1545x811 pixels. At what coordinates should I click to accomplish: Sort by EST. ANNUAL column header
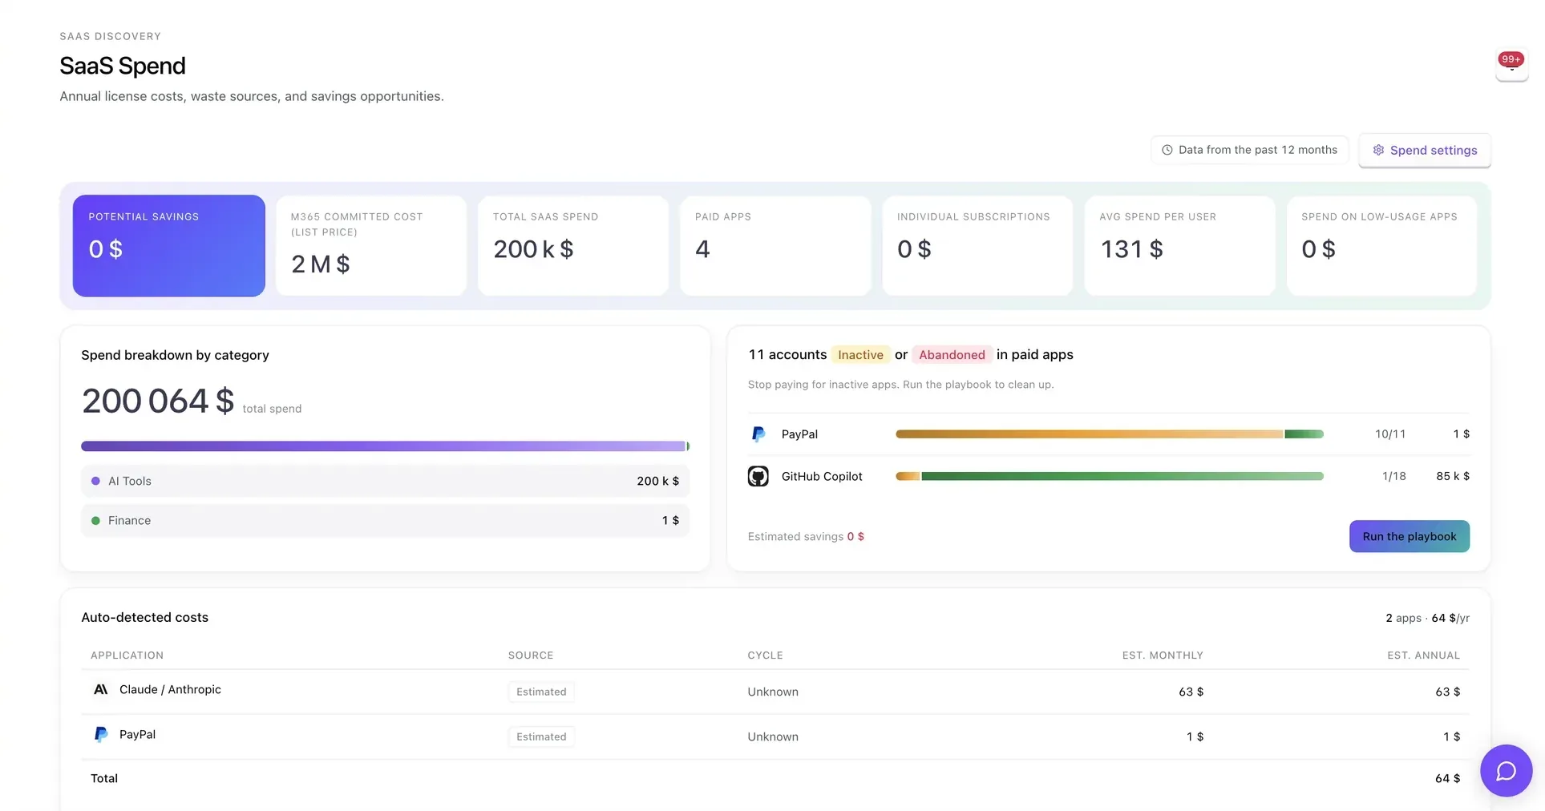[1423, 655]
